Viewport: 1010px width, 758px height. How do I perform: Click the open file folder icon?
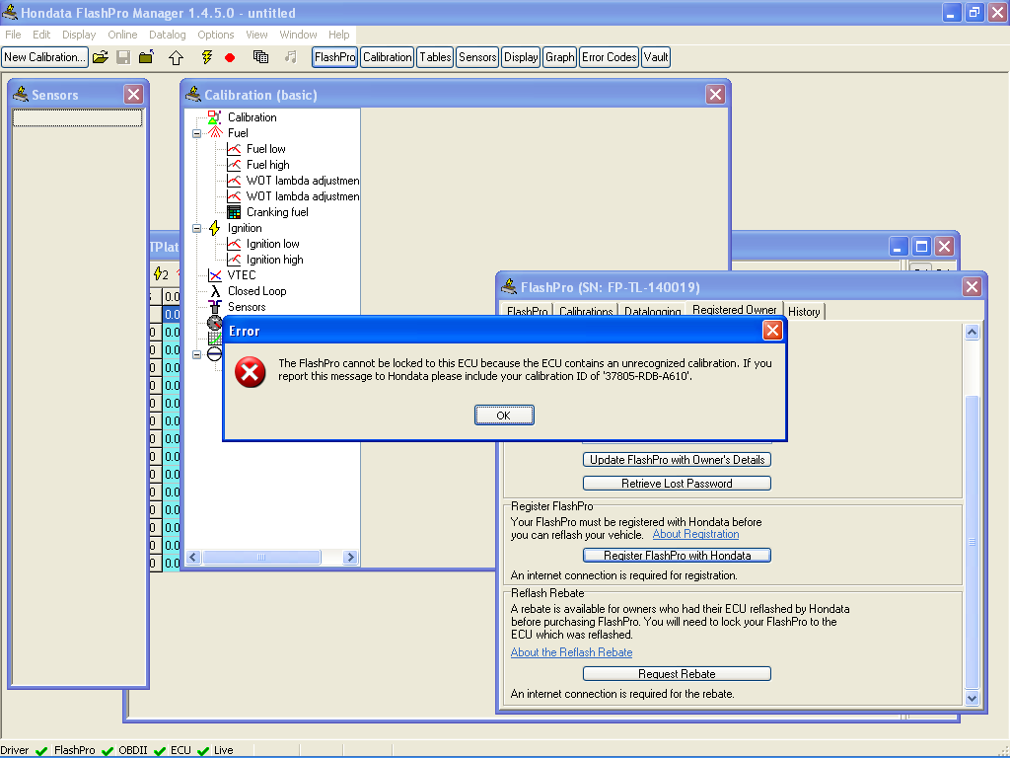[100, 57]
